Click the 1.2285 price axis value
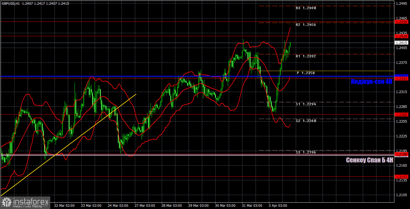Image resolution: width=410 pixels, height=209 pixels. (401, 106)
